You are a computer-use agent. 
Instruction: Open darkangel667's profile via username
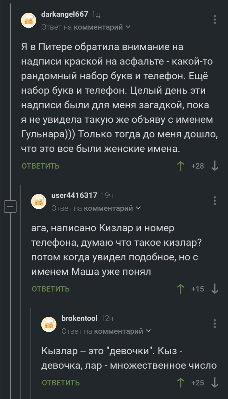(x=65, y=14)
